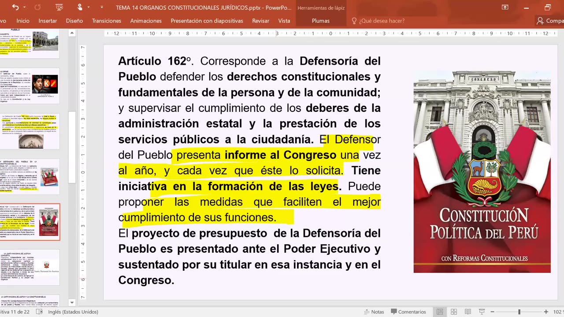
Task: Click the slide counter '11 de 22'
Action: (15, 312)
